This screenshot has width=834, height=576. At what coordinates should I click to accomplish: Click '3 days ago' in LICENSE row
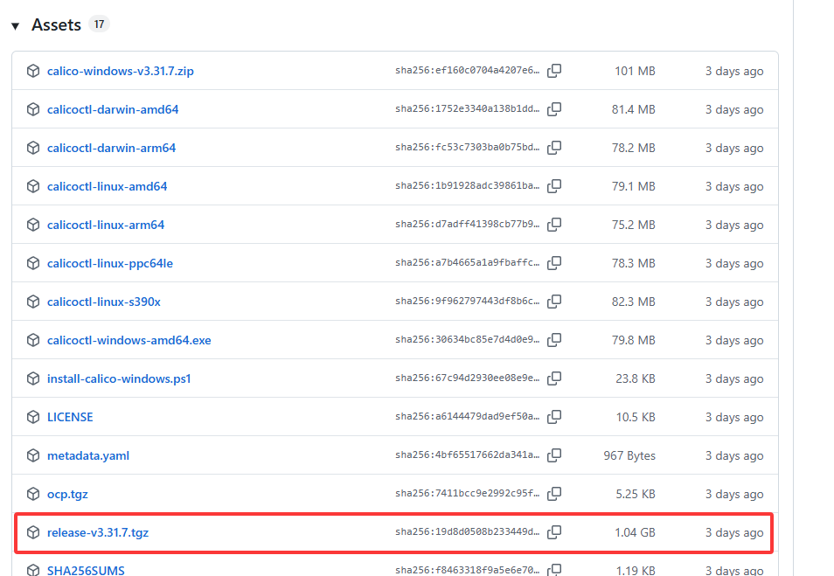(734, 417)
